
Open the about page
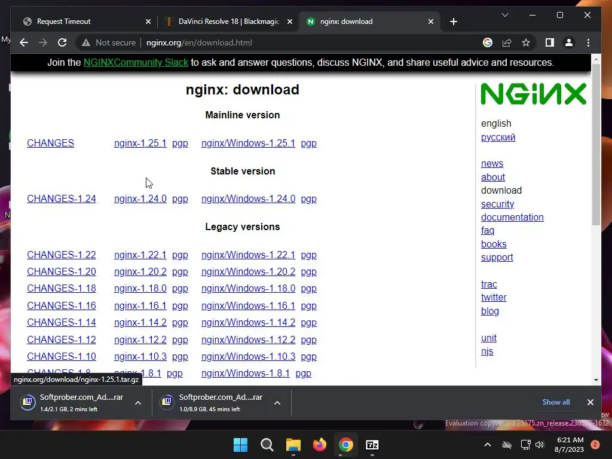click(493, 177)
